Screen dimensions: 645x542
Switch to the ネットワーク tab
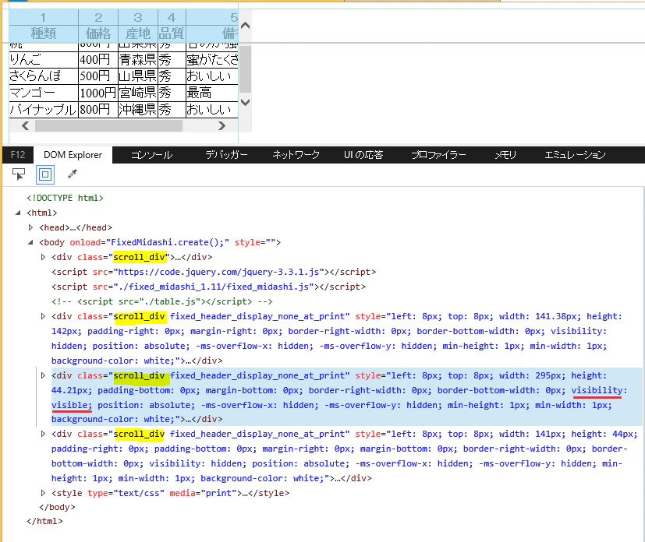(296, 155)
